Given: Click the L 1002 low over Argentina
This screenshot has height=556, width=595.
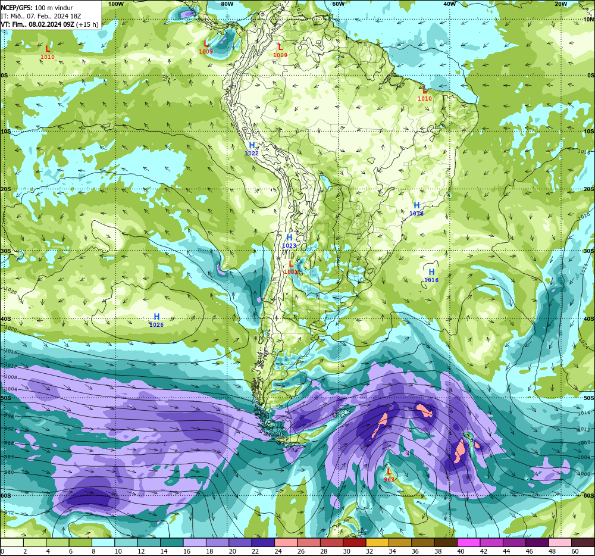Looking at the screenshot, I should click(291, 267).
